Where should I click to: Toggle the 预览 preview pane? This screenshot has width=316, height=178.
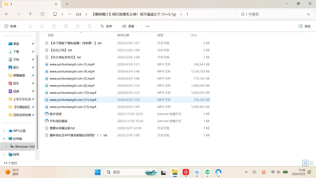[x=305, y=26]
